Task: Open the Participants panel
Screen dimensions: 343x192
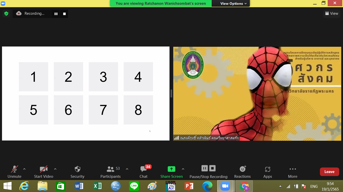Action: click(110, 172)
